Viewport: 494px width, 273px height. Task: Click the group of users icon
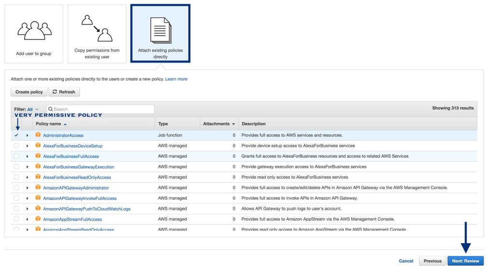[34, 30]
